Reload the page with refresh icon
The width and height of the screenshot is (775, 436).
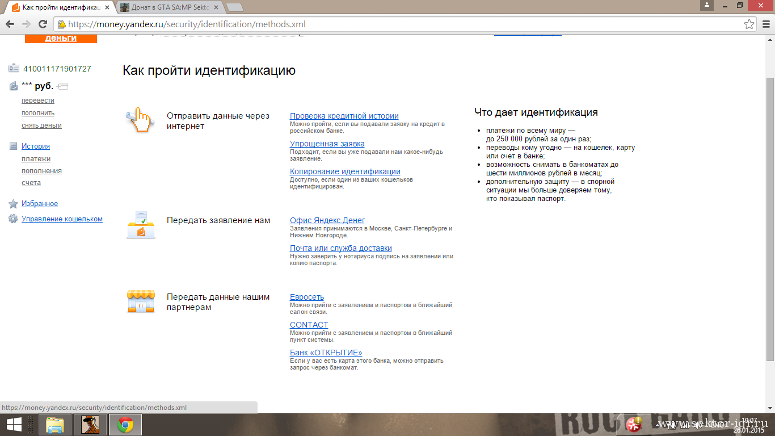click(x=43, y=24)
